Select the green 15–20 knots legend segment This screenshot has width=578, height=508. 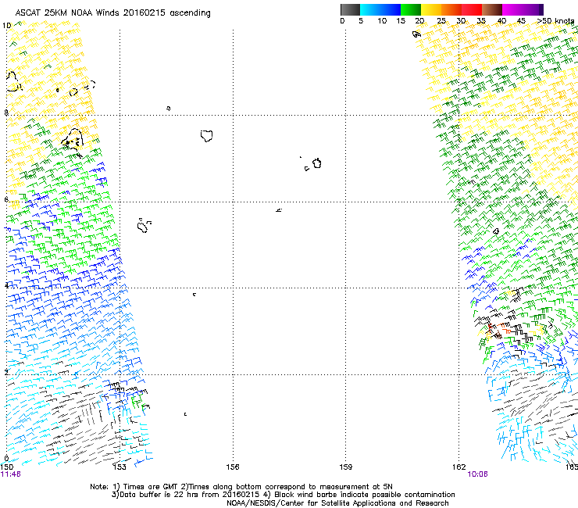(411, 9)
